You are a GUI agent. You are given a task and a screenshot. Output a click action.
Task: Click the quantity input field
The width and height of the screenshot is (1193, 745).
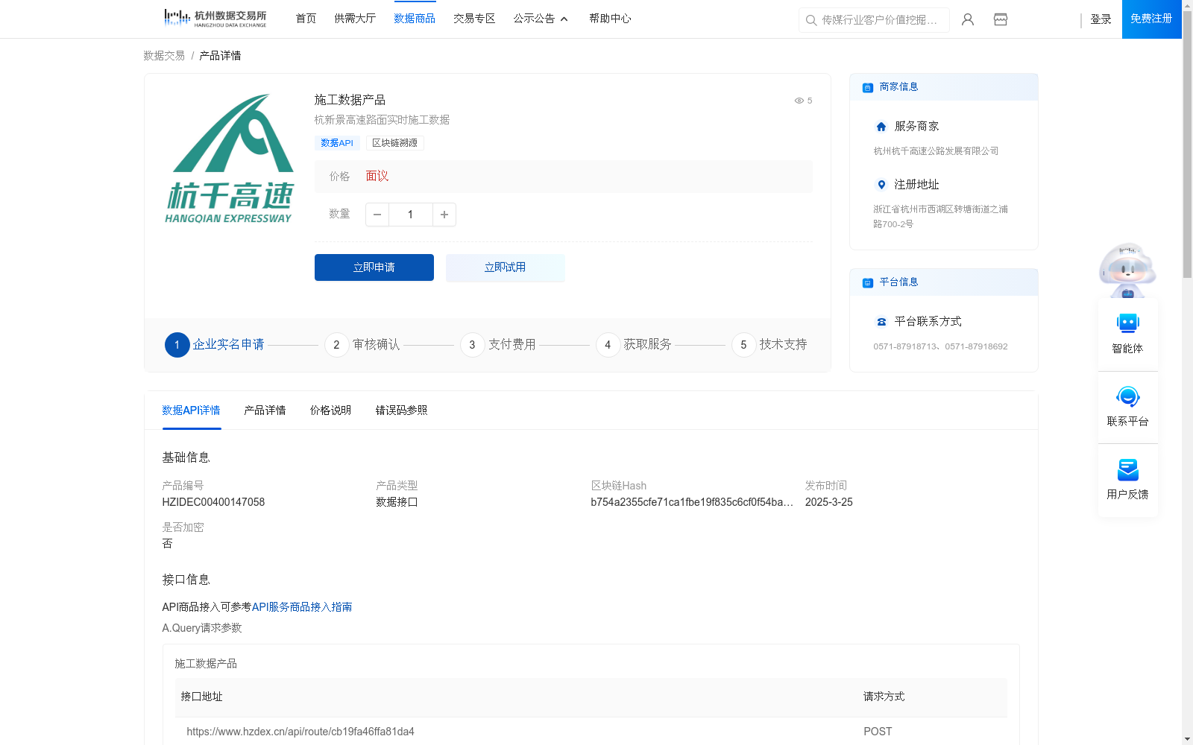(410, 215)
